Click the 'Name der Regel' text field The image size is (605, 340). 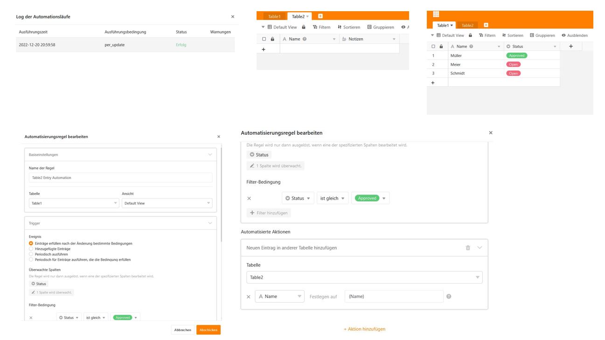[120, 178]
